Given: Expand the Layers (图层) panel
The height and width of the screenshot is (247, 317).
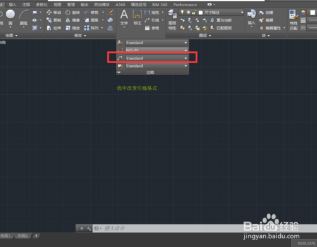Looking at the screenshot, I should click(x=205, y=35).
